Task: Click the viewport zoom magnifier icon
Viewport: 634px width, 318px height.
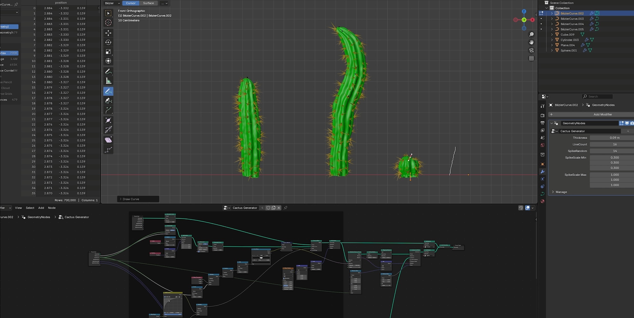Action: [x=532, y=34]
